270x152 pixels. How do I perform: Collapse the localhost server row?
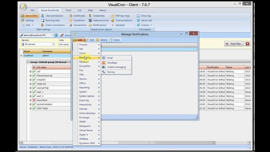[x=21, y=56]
